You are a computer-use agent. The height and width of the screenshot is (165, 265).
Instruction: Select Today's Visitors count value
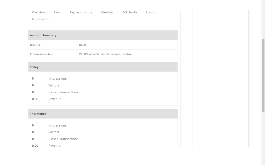point(33,85)
